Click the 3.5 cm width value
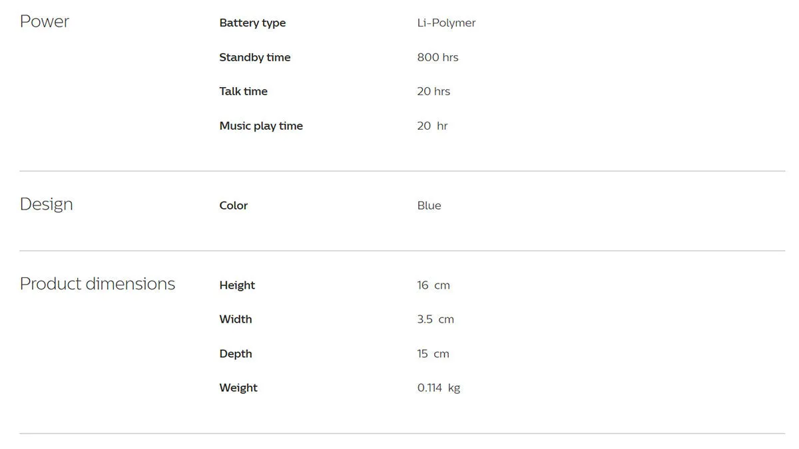Screen dimensions: 799x449 [435, 319]
